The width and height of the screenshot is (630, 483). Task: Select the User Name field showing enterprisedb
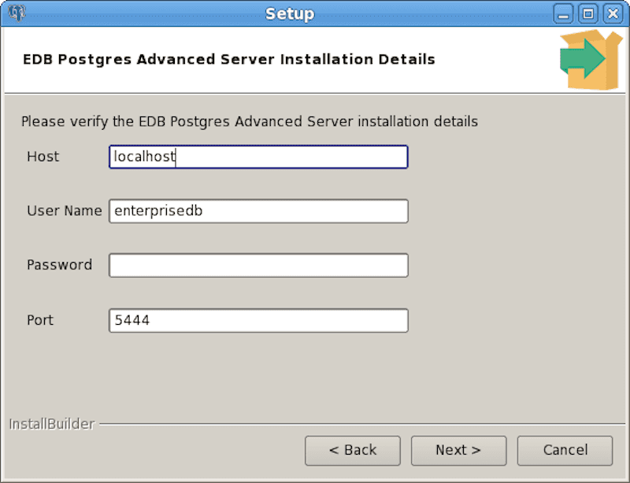(258, 211)
